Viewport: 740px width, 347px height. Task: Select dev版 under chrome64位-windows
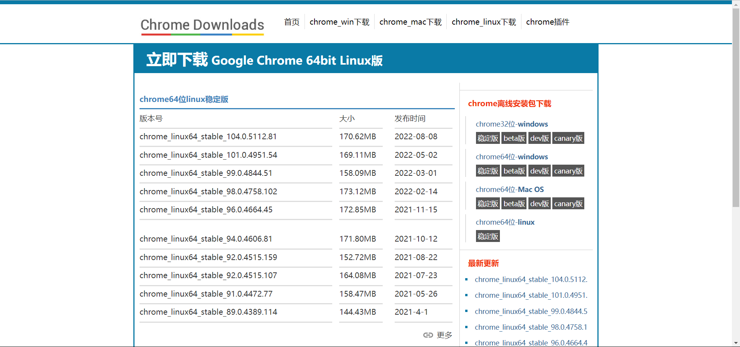pos(539,171)
